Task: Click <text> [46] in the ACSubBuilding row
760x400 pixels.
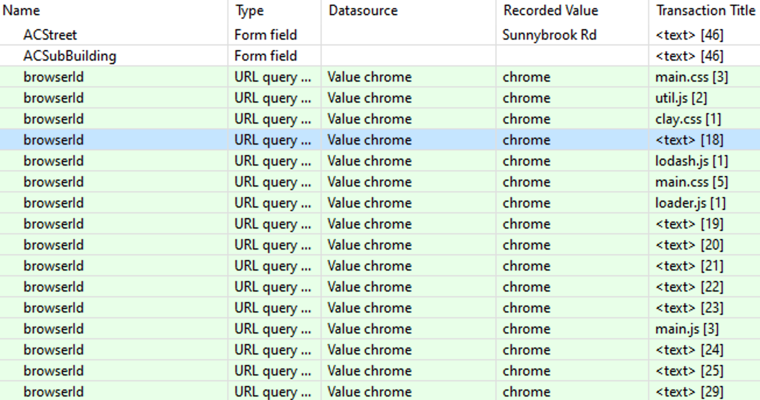Action: (689, 56)
